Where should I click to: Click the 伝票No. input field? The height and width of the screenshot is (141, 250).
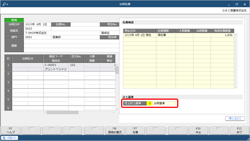(85, 25)
